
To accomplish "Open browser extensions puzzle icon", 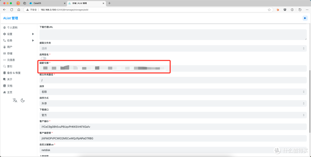I will (x=292, y=10).
